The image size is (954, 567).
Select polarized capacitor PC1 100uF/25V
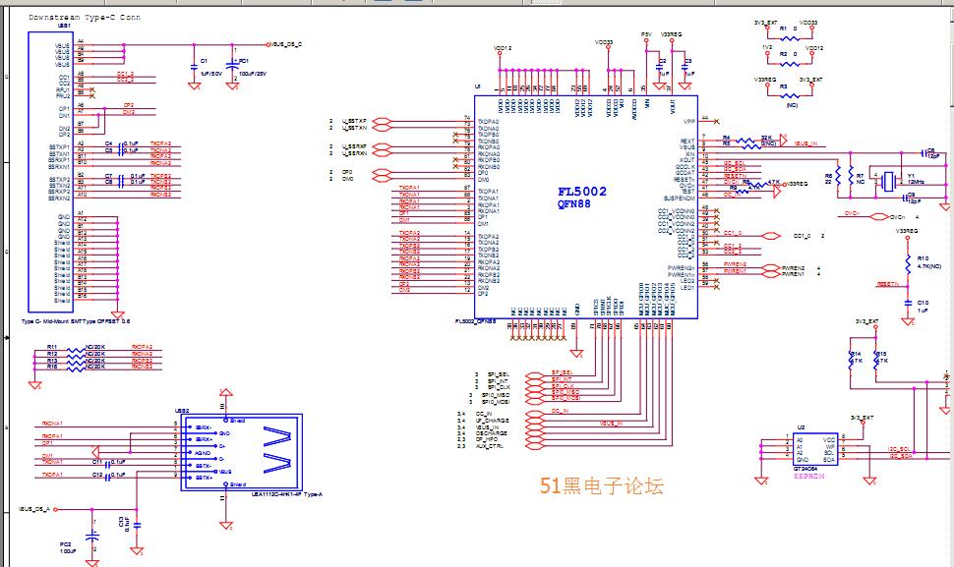[232, 67]
